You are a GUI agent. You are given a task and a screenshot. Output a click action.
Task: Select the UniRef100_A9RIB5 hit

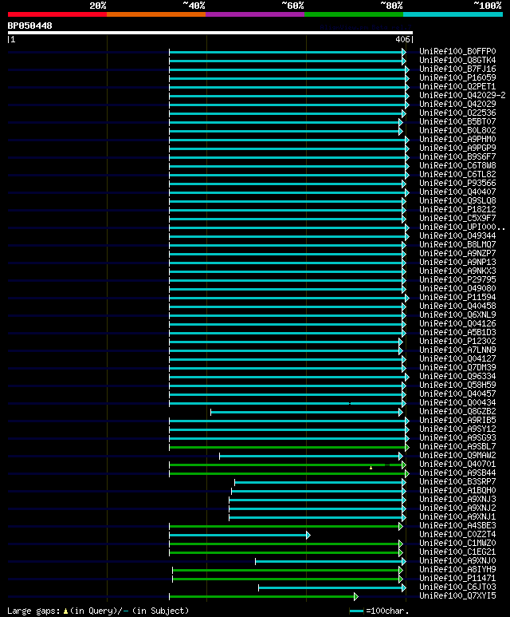[x=457, y=421]
